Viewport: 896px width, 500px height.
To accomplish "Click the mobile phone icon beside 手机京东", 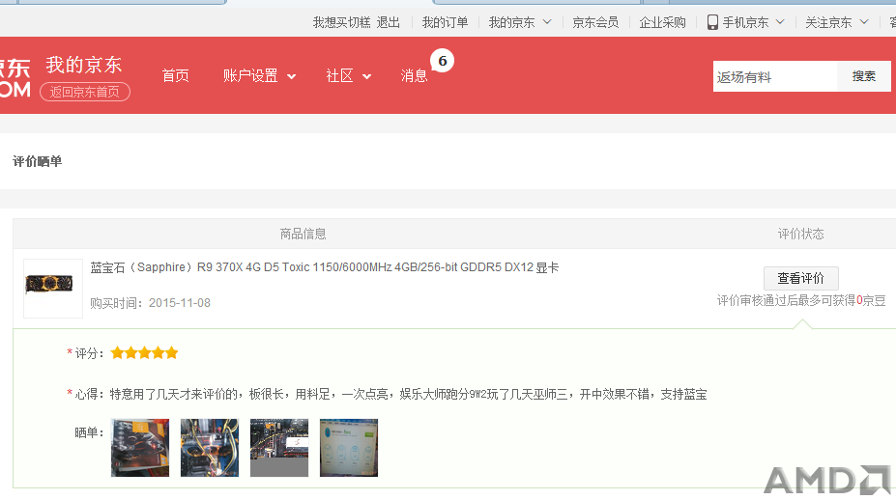I will click(x=712, y=22).
